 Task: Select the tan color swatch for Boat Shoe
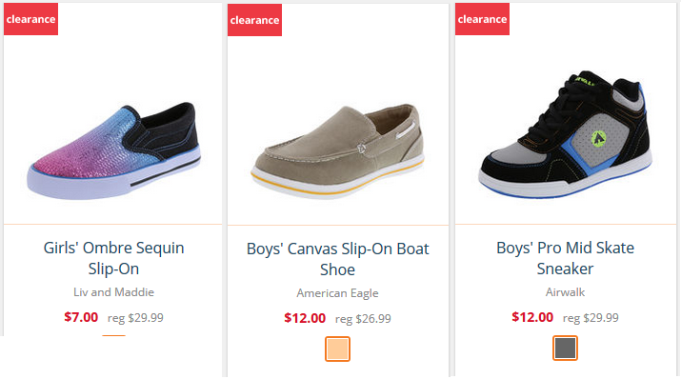337,349
